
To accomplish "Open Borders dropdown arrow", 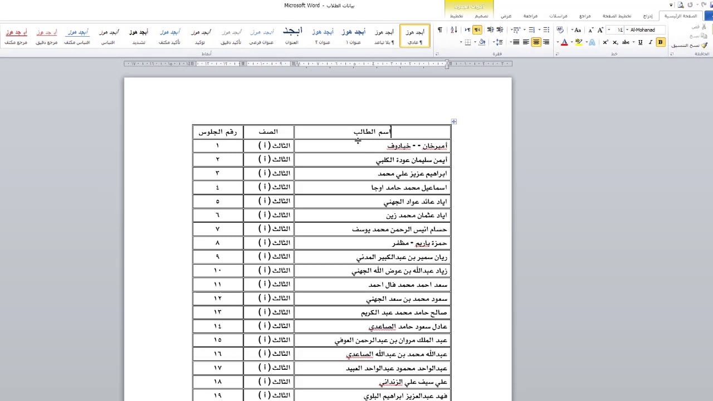I will 461,42.
